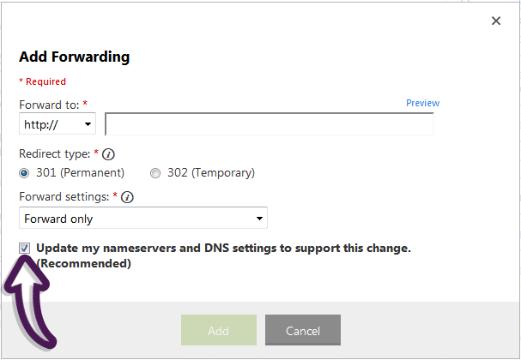Image resolution: width=521 pixels, height=360 pixels.
Task: Click the Forward settings: field label
Action: pyautogui.click(x=64, y=197)
